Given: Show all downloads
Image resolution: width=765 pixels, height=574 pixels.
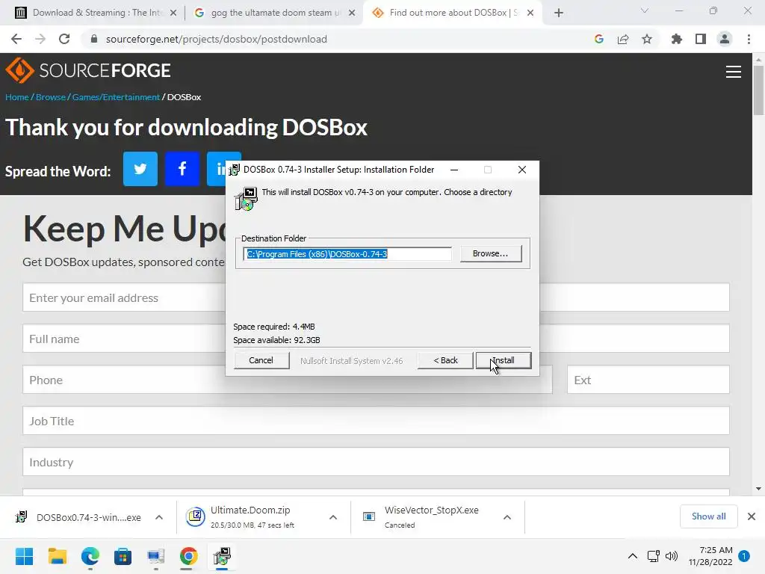Looking at the screenshot, I should pyautogui.click(x=708, y=516).
